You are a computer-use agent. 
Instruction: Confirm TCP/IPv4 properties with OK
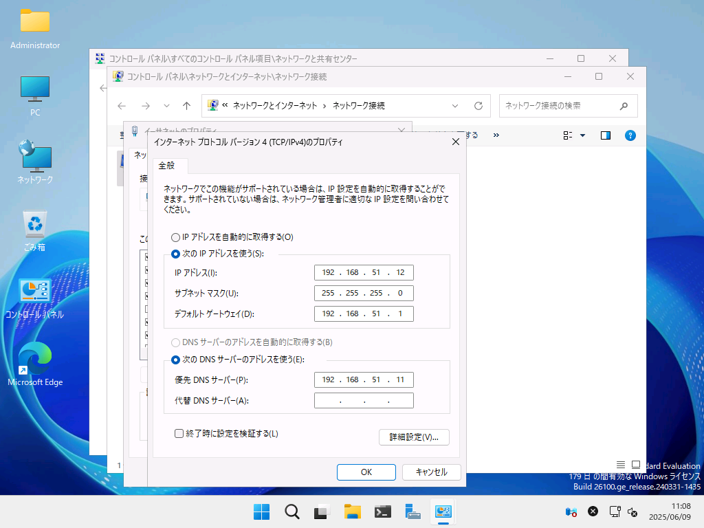[366, 472]
